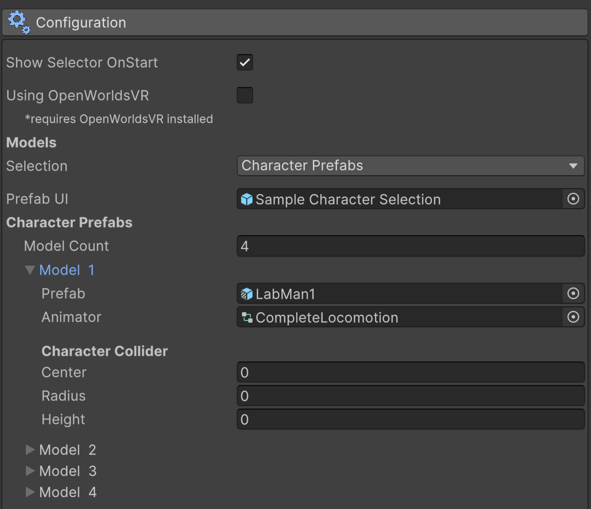Uncheck Show Selector OnStart checkbox
This screenshot has height=509, width=591.
click(x=245, y=62)
